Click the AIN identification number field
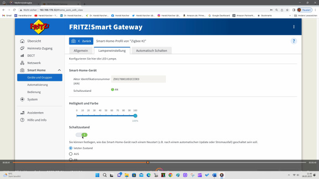The image size is (319, 179). [139, 79]
